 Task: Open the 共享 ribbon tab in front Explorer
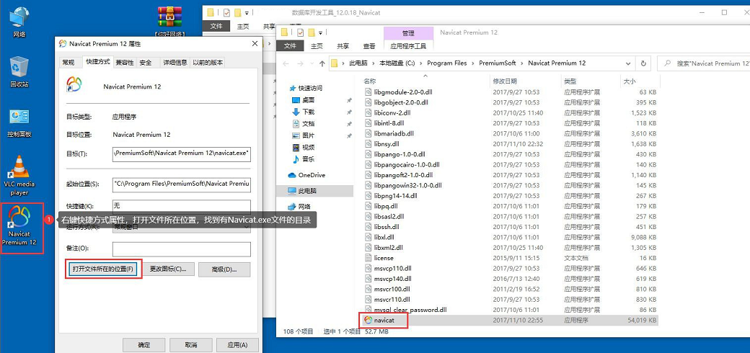click(343, 46)
